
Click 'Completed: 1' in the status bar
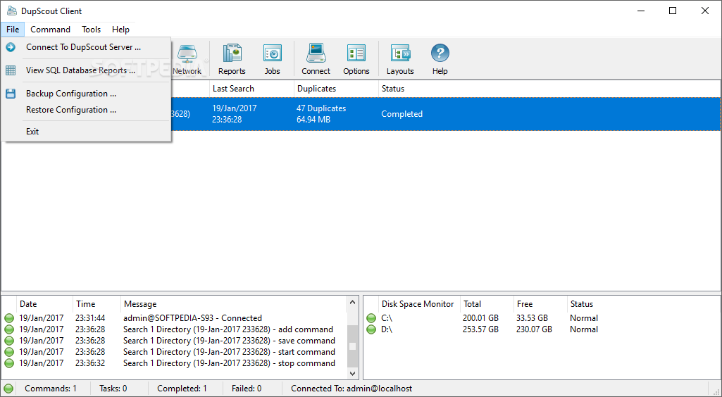pyautogui.click(x=182, y=389)
